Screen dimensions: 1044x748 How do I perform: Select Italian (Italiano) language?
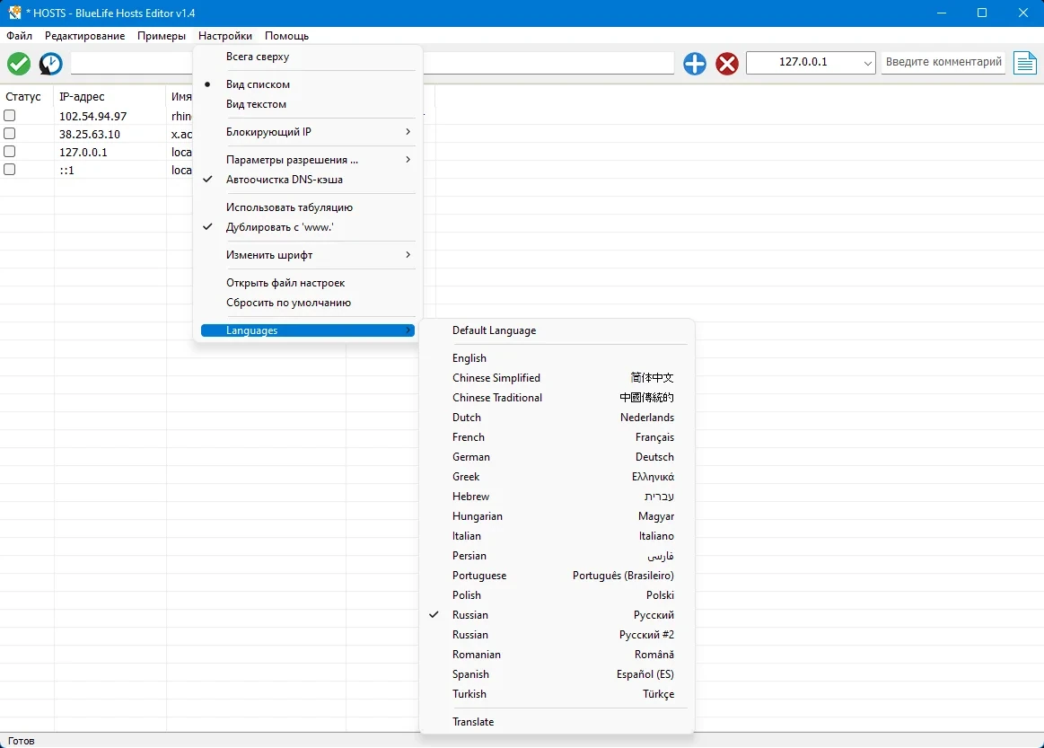coord(557,536)
